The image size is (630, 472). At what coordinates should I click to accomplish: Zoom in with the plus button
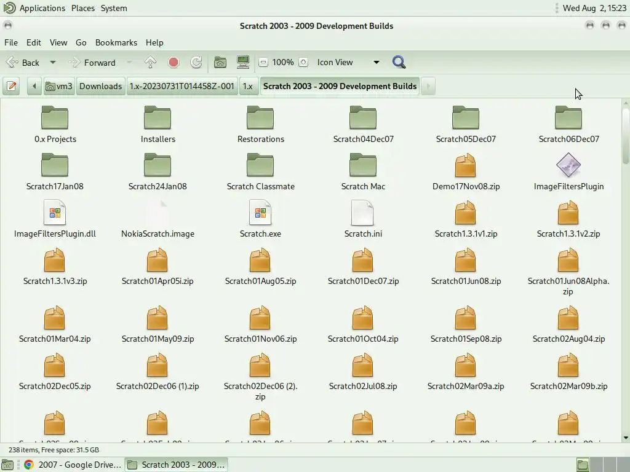[304, 62]
